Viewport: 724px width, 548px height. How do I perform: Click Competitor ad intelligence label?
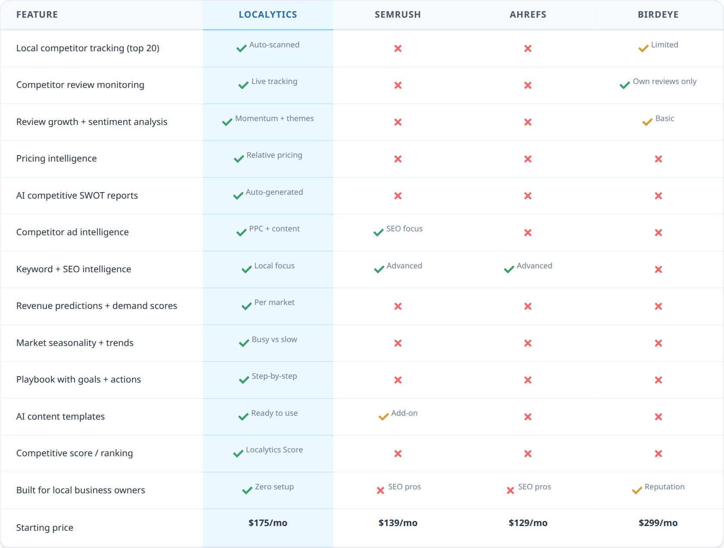point(72,232)
